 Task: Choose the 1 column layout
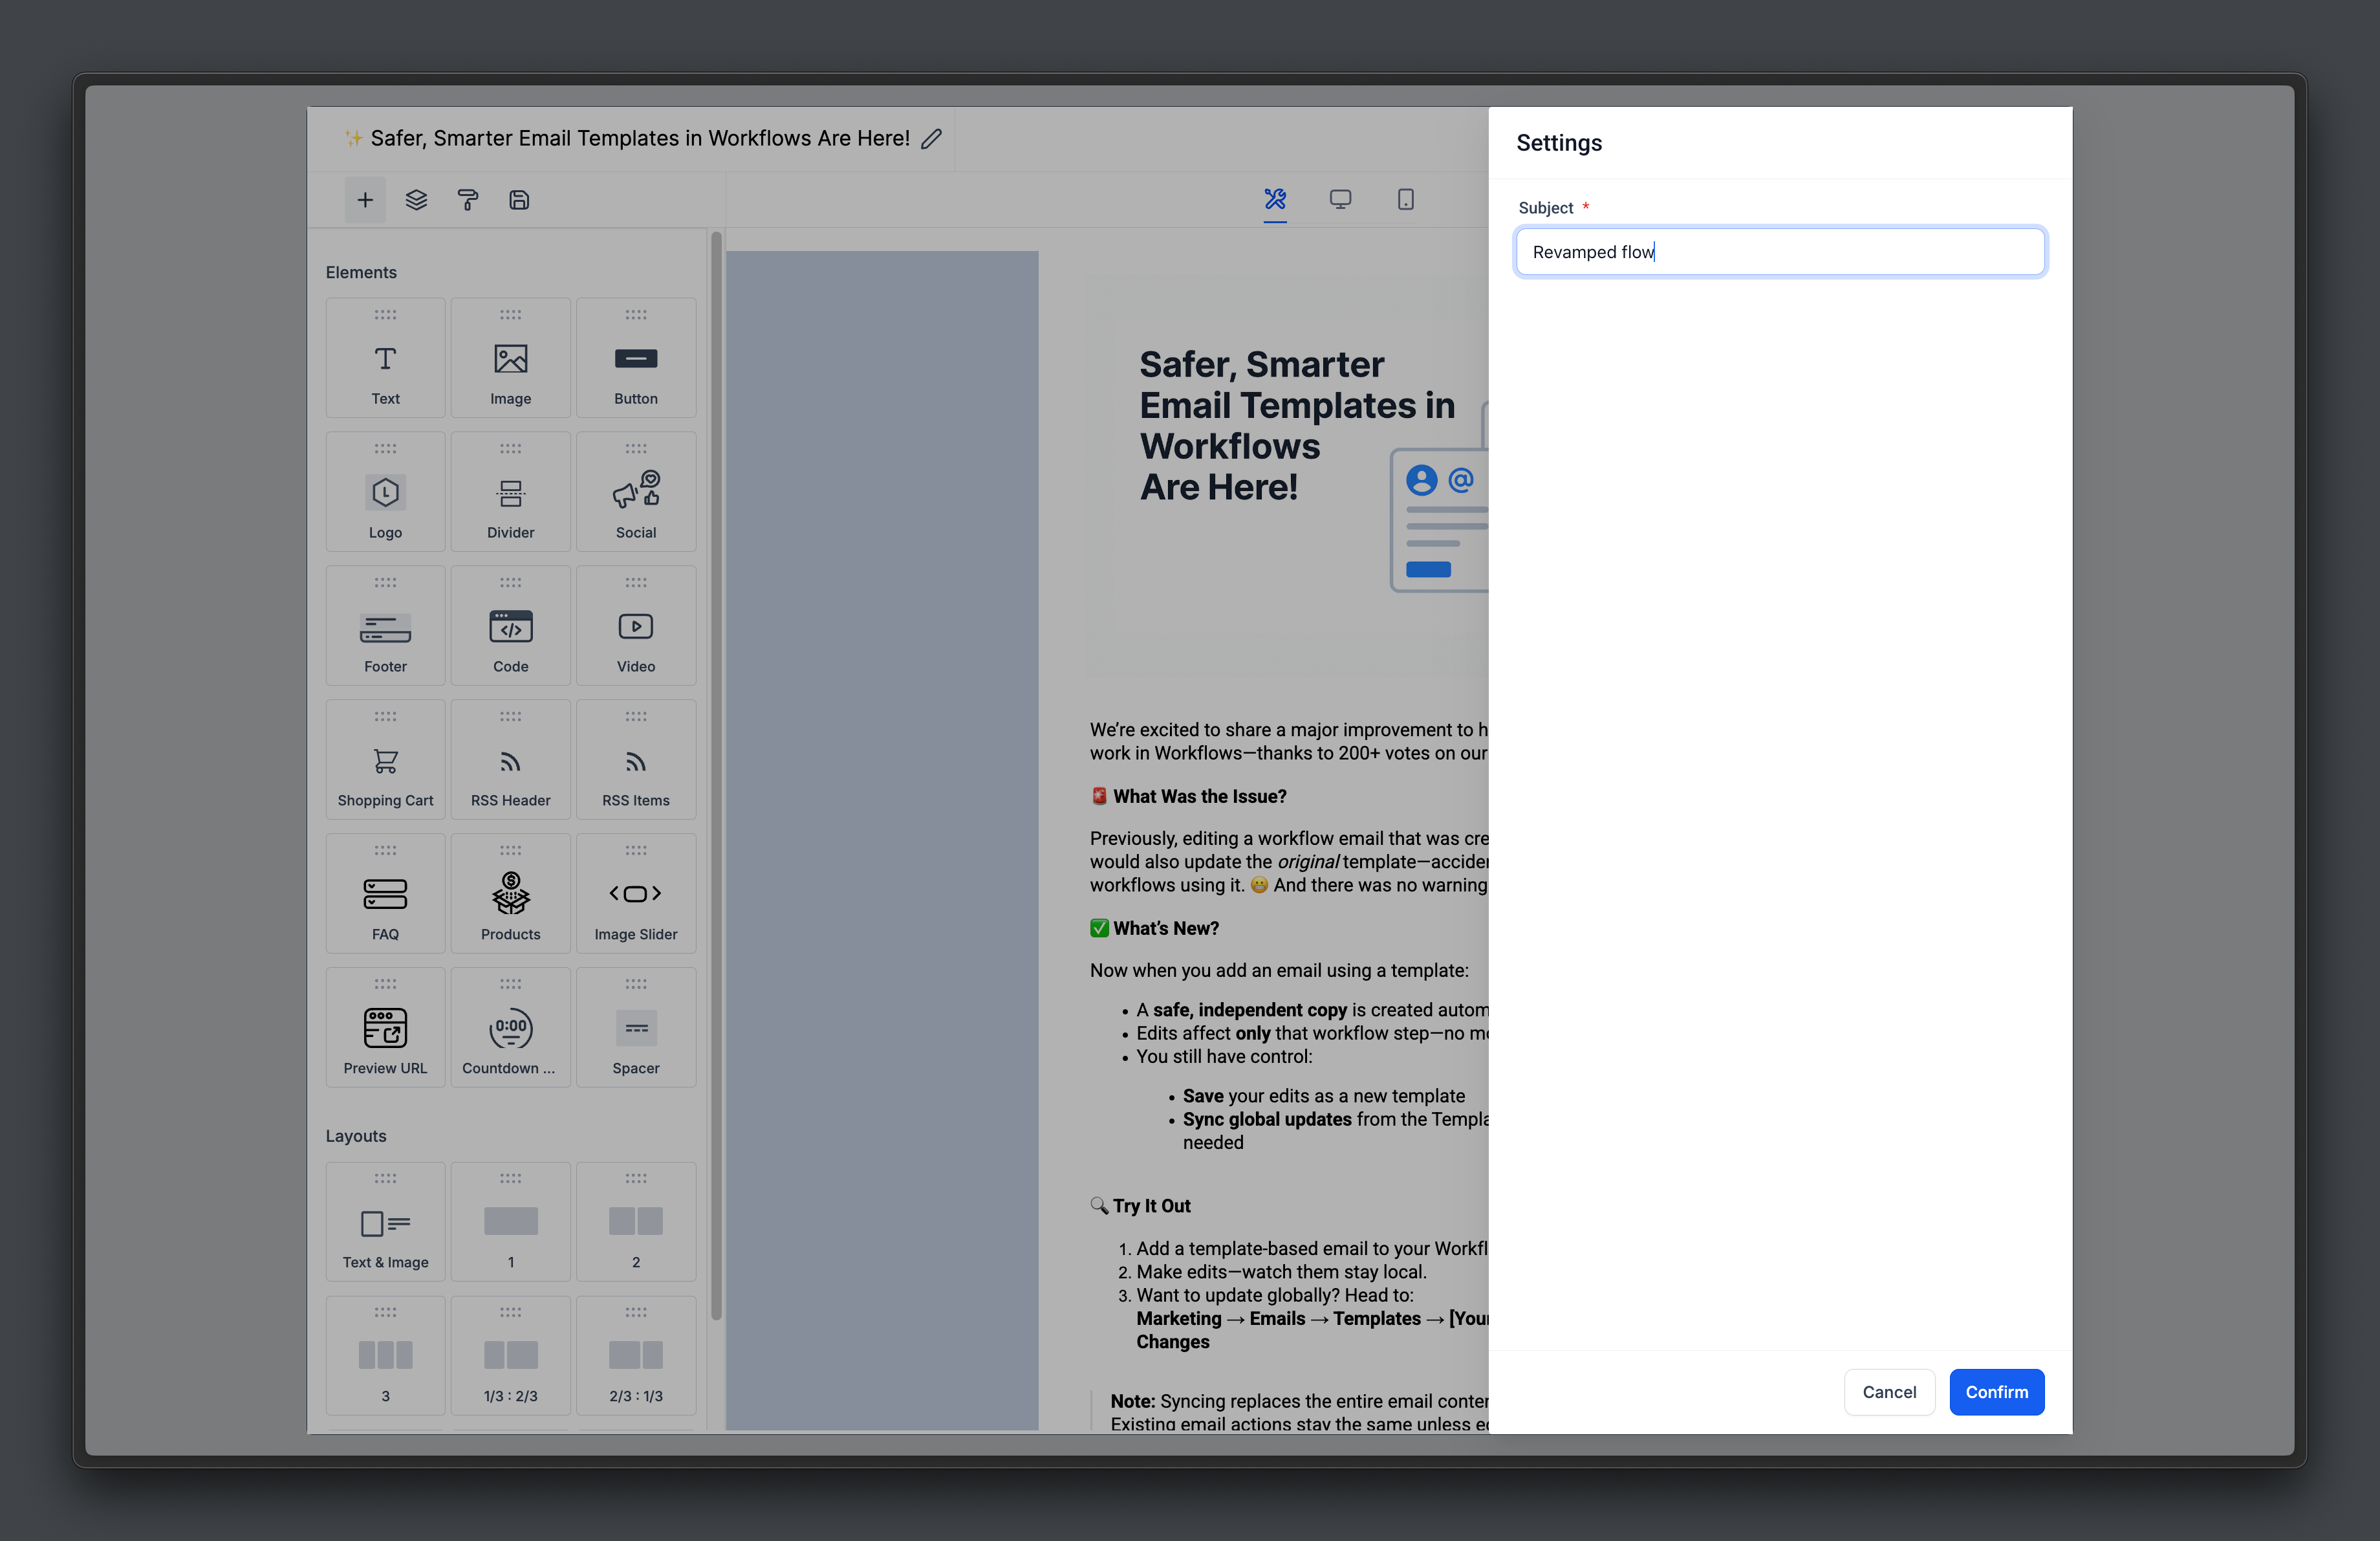coord(510,1222)
